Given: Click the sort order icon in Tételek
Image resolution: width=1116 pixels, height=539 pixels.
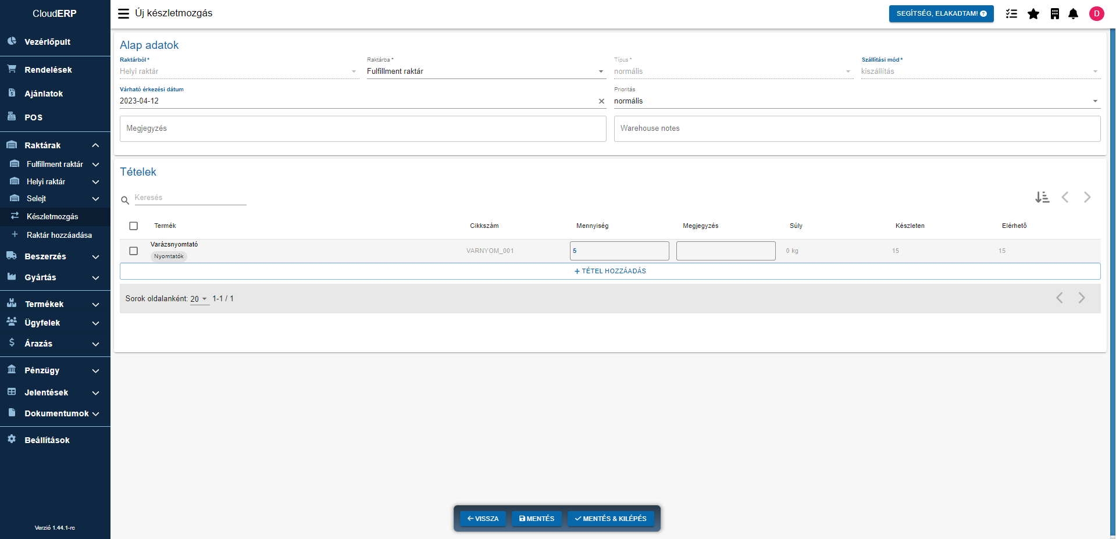Looking at the screenshot, I should (x=1042, y=198).
